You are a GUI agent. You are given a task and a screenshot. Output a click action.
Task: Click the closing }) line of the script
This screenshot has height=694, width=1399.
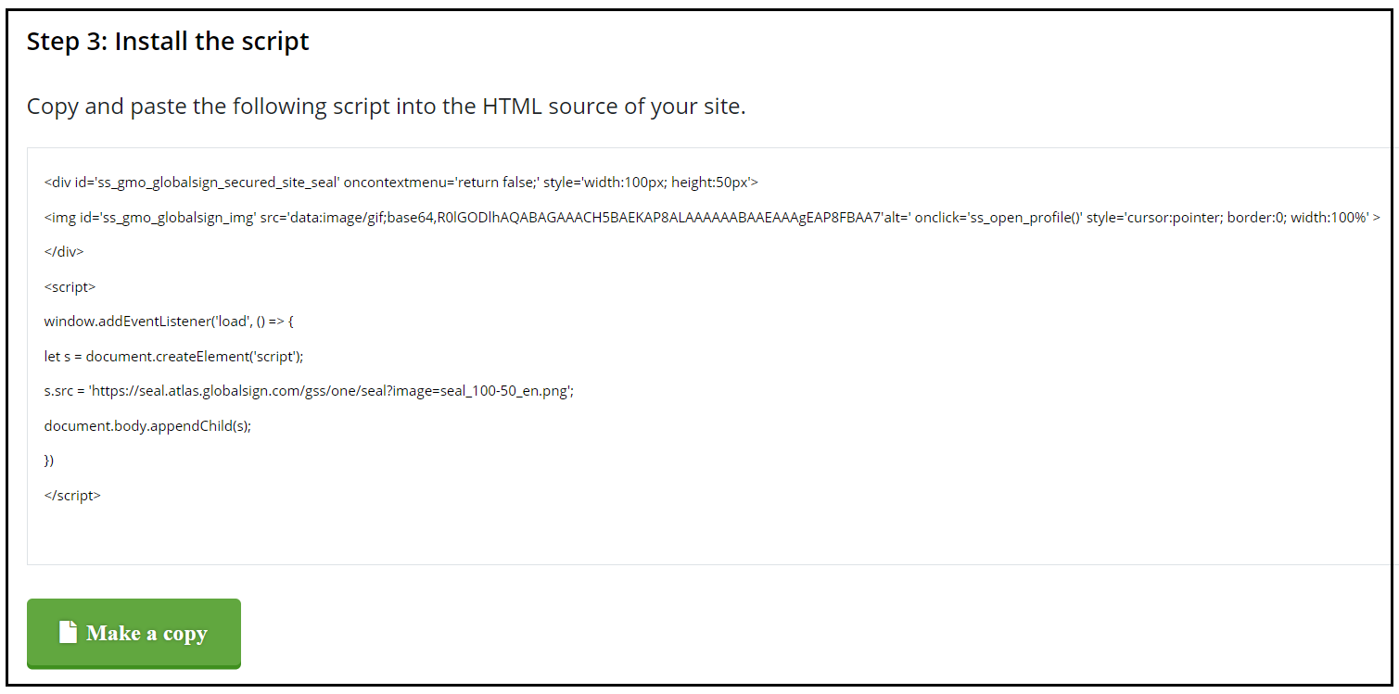(49, 461)
